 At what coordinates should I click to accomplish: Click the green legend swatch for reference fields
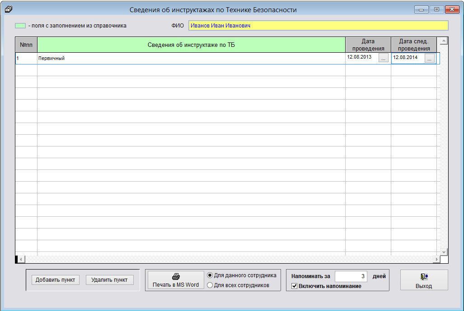pos(20,26)
